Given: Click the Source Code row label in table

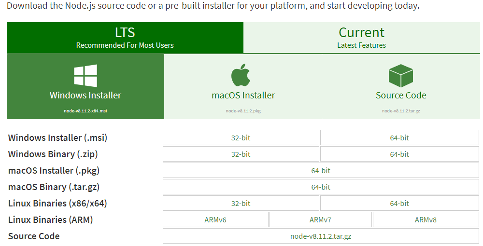Looking at the screenshot, I should tap(34, 236).
